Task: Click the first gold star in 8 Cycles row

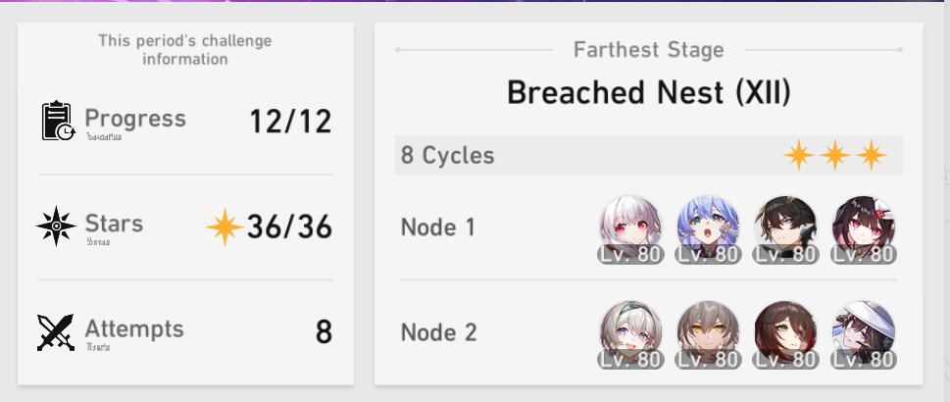Action: coord(798,155)
